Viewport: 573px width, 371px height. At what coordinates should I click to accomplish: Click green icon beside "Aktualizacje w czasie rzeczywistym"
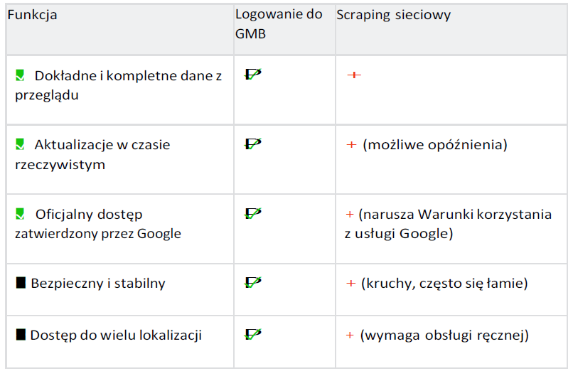pos(21,144)
